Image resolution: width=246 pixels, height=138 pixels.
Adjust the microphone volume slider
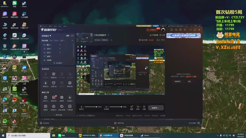(x=91, y=107)
